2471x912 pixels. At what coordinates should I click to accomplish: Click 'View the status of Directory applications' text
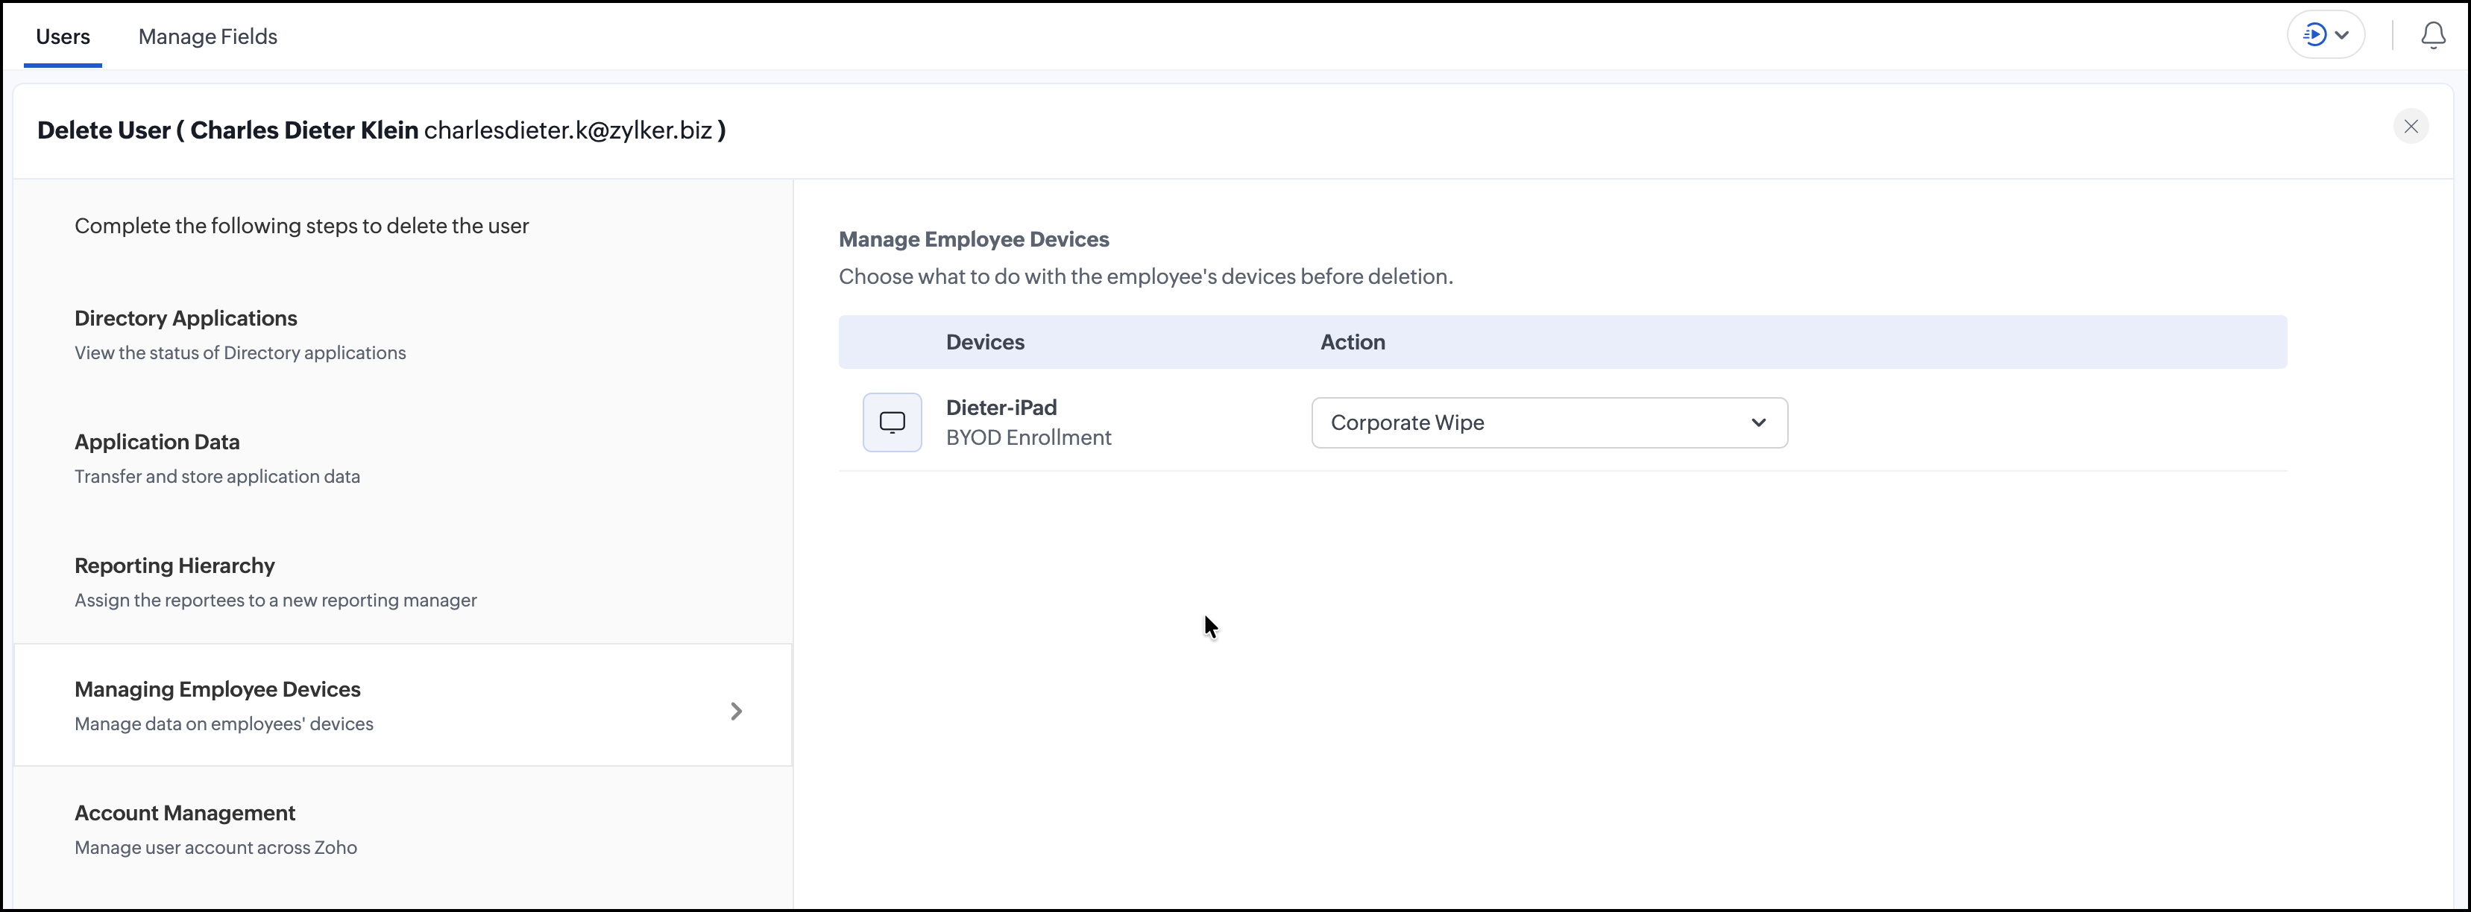coord(240,353)
